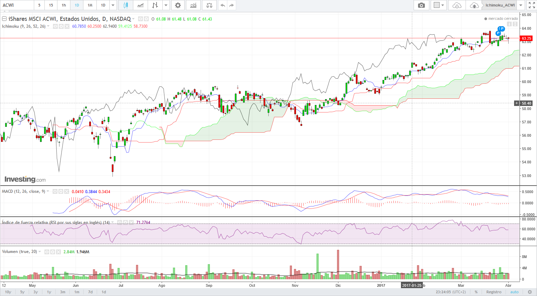This screenshot has width=537, height=296.
Task: Take a chart snapshot with camera icon
Action: (x=421, y=5)
